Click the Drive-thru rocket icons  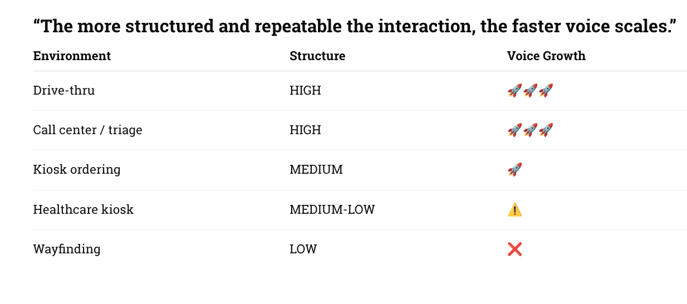tap(530, 91)
